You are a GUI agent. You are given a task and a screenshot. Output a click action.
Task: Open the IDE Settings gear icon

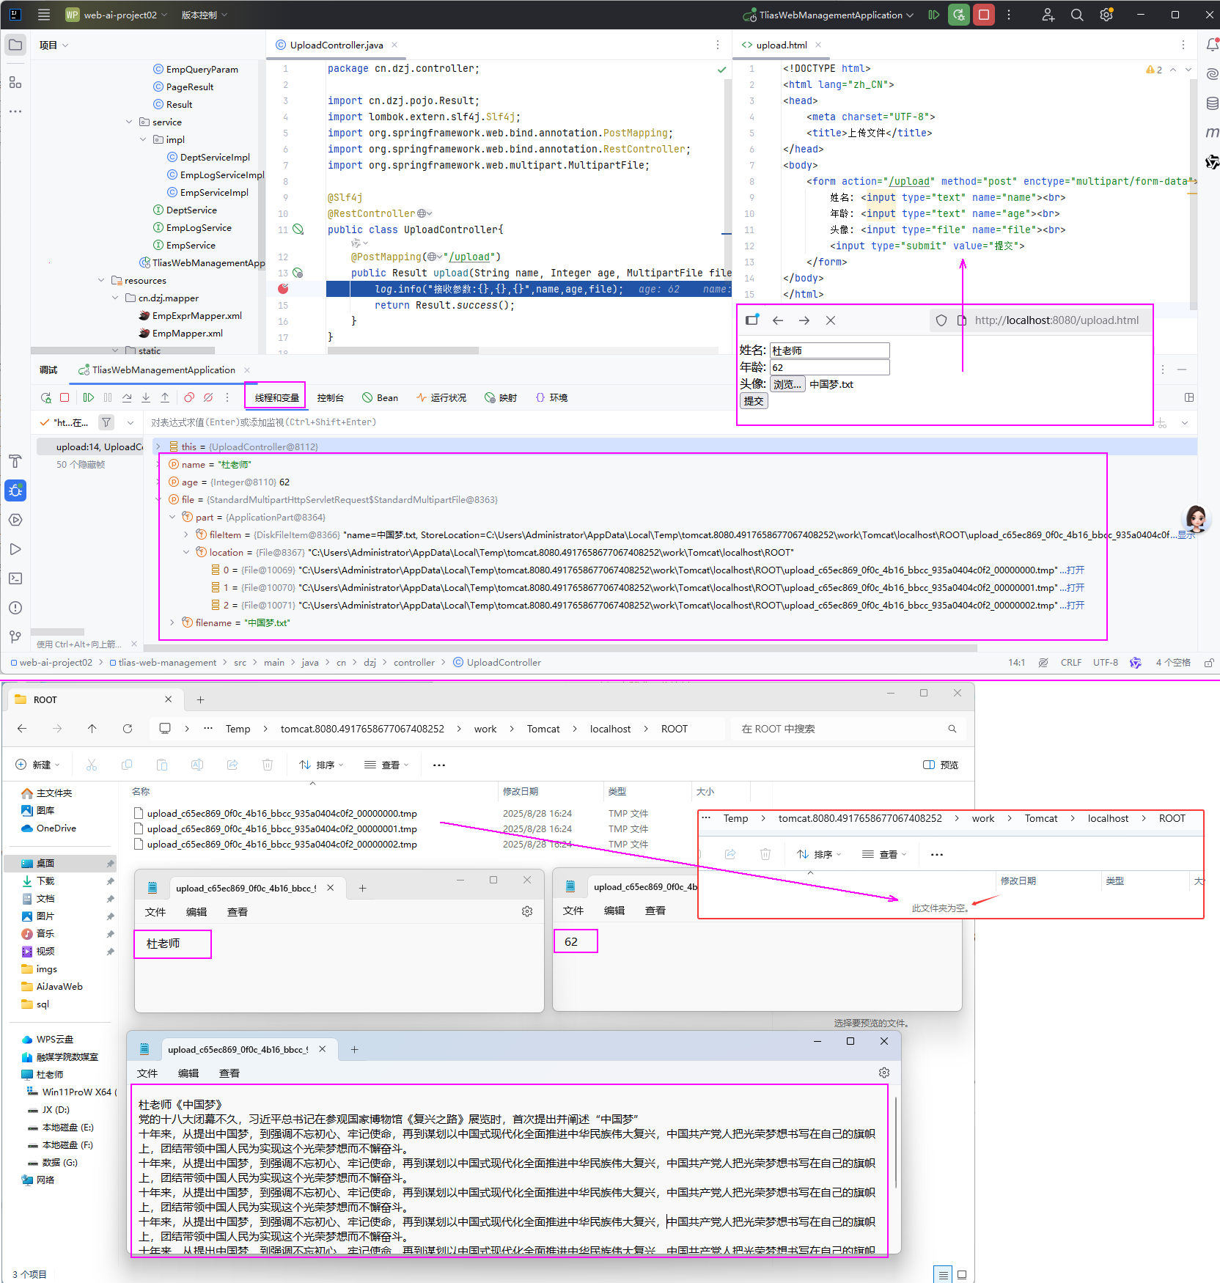[1106, 15]
